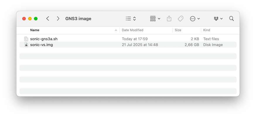The image size is (256, 118).
Task: Toggle the Name sort order arrow
Action: [116, 30]
